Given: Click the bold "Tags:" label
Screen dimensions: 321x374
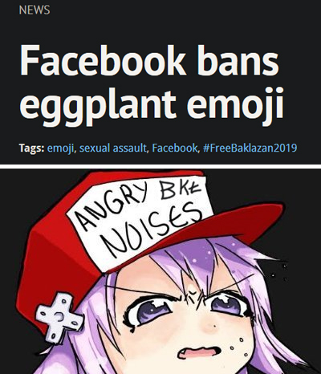Looking at the screenshot, I should pos(31,148).
